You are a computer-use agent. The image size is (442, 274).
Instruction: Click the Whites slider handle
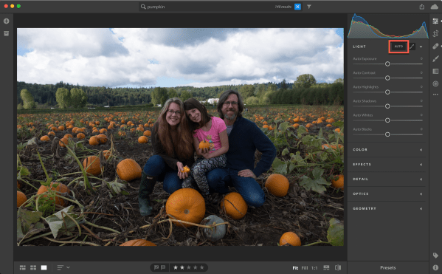387,120
